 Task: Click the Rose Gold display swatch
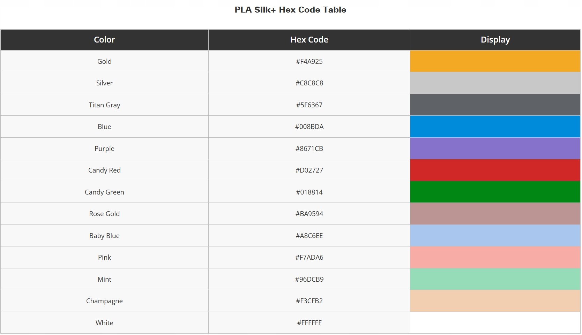pyautogui.click(x=495, y=214)
